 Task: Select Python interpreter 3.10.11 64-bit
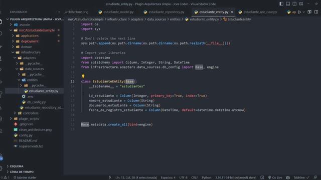(235, 177)
